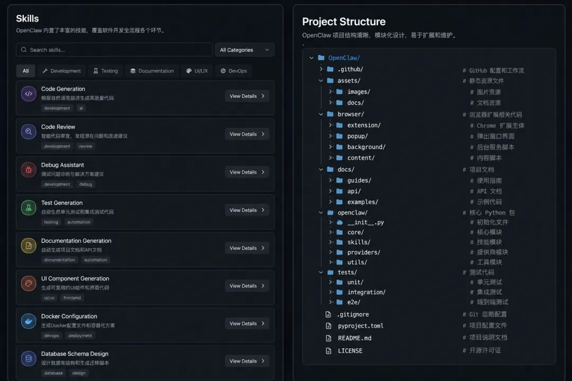572x381 pixels.
Task: Expand the .github/ folder chevron
Action: click(321, 69)
